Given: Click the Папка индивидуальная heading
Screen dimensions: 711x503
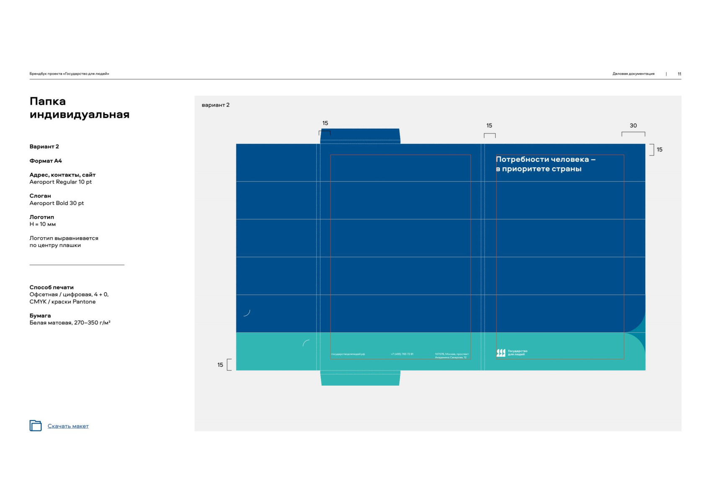Looking at the screenshot, I should pos(79,108).
